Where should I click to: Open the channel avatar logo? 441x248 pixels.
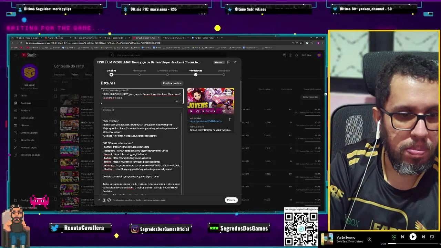(x=30, y=72)
